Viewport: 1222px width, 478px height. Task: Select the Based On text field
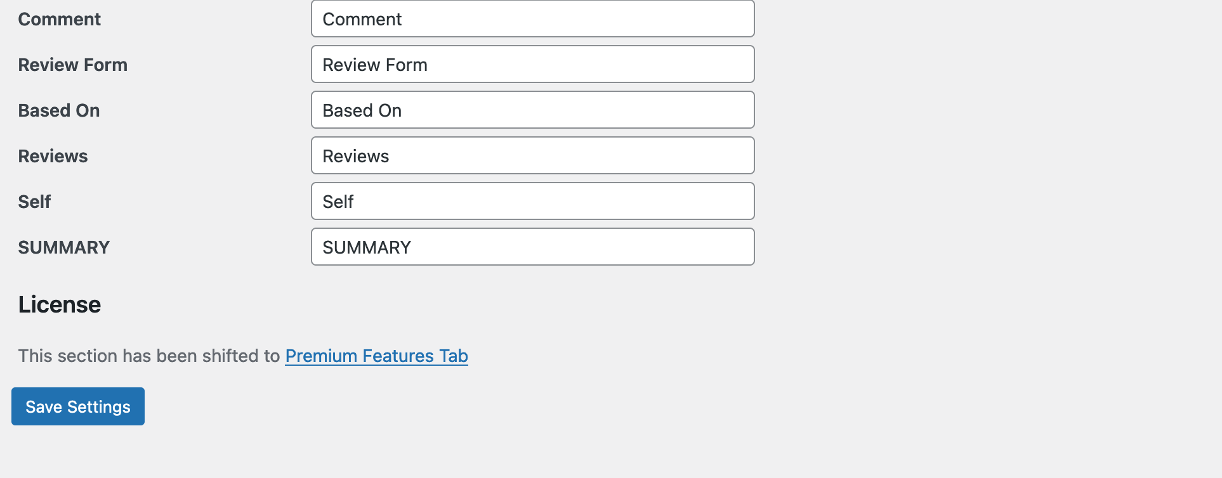click(532, 110)
